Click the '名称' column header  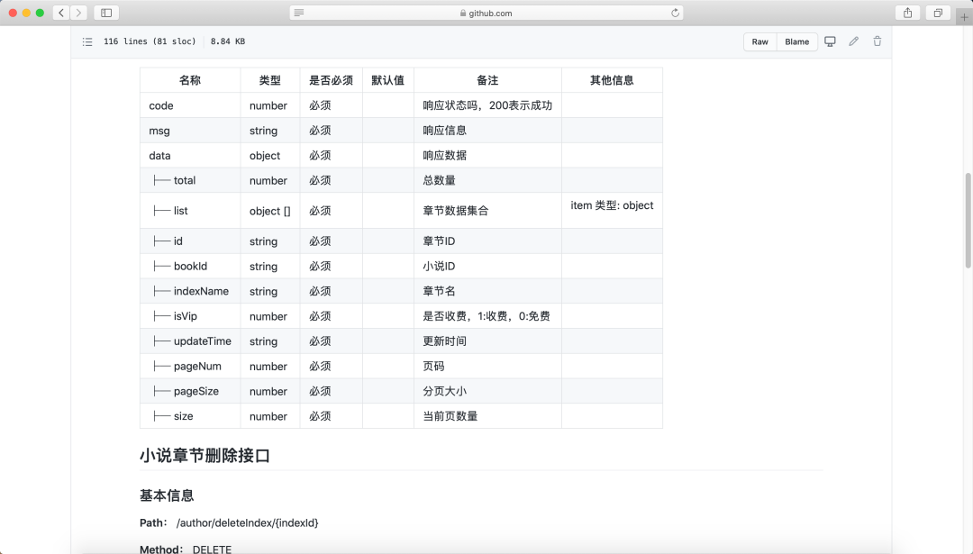(190, 80)
